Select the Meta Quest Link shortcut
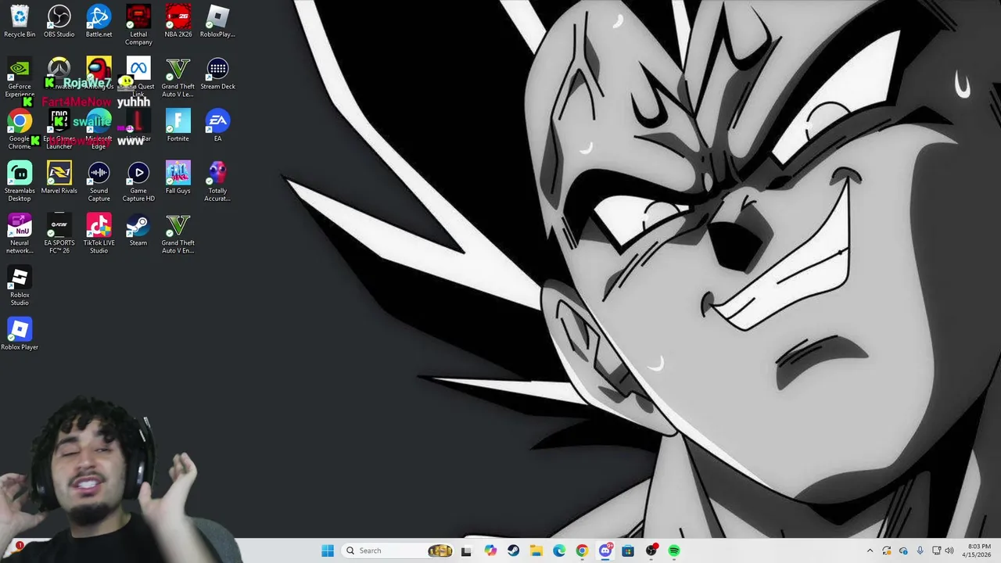The image size is (1001, 563). click(138, 77)
